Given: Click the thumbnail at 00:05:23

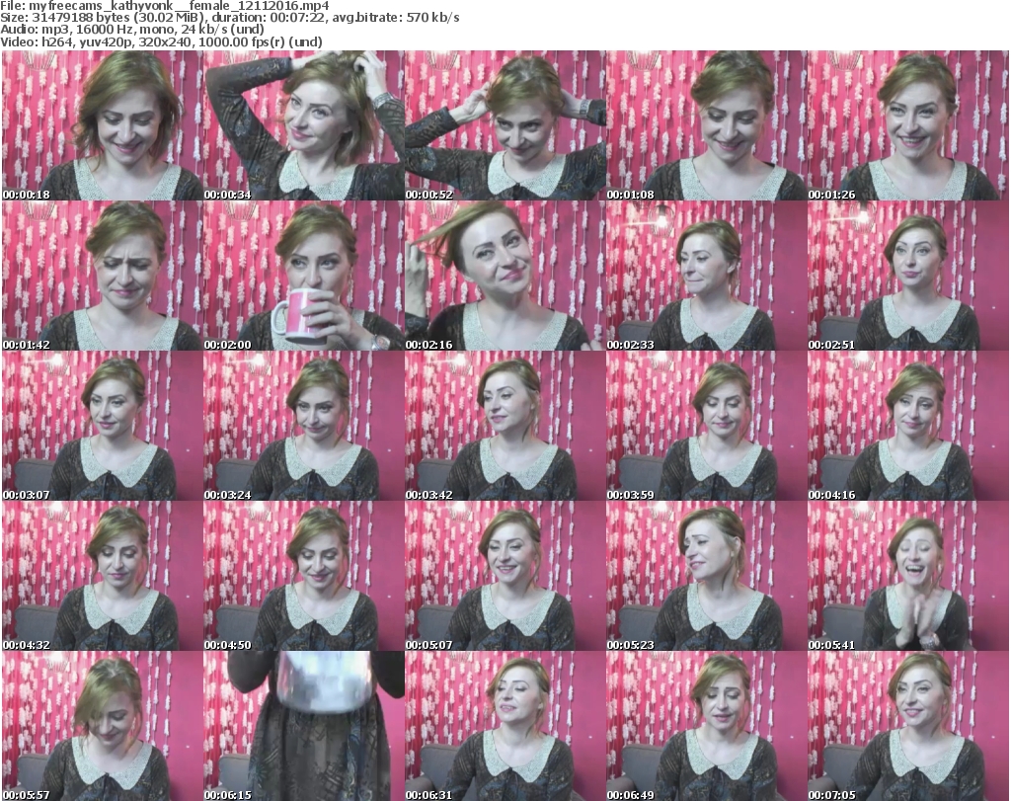Looking at the screenshot, I should click(x=706, y=576).
